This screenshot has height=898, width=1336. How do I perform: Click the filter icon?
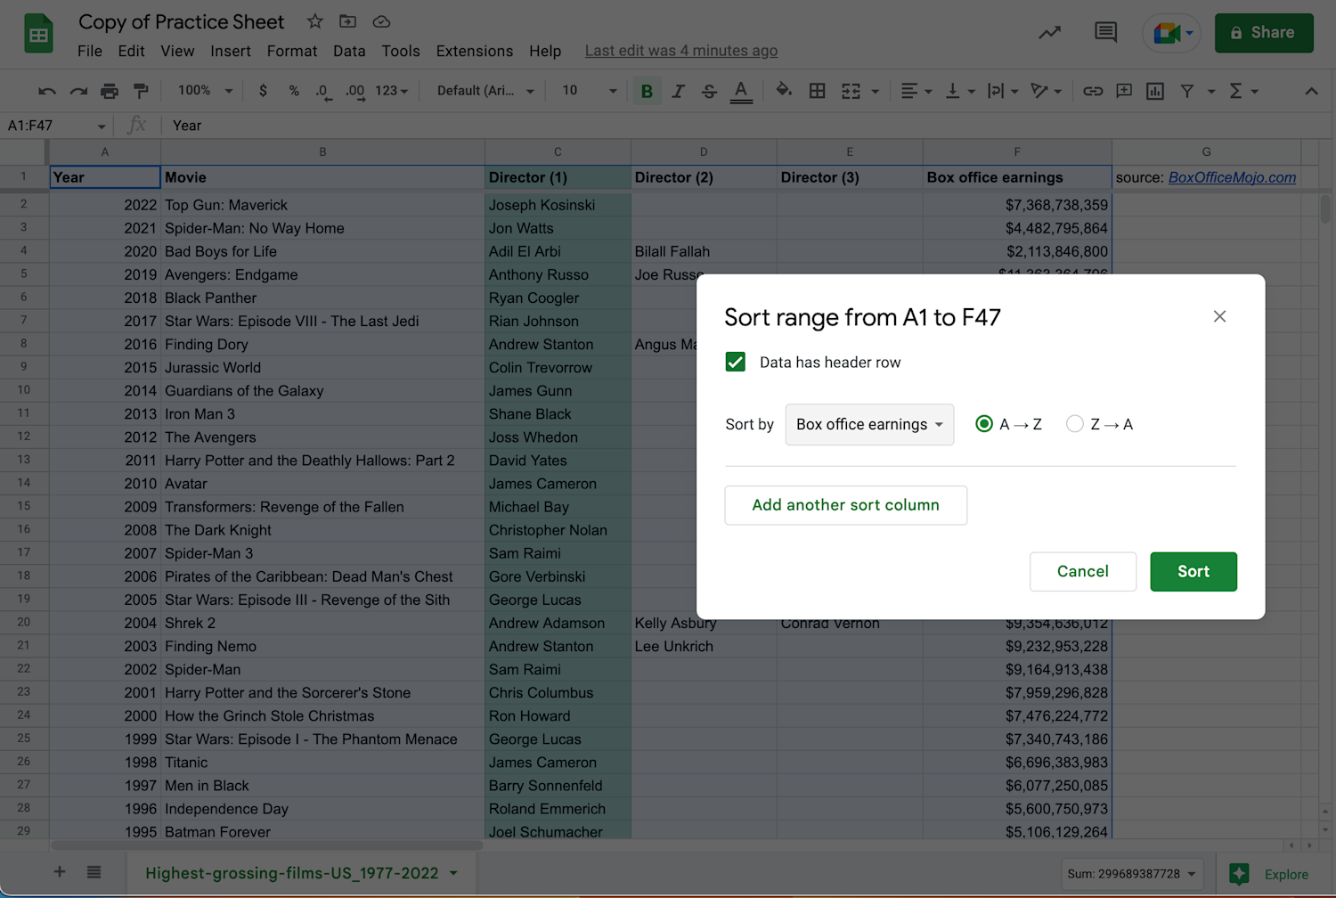[x=1187, y=91]
